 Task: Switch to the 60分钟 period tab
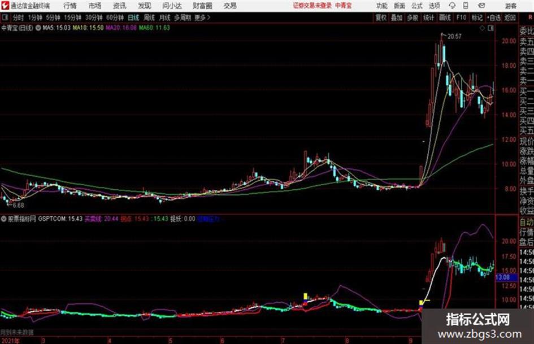coord(115,18)
